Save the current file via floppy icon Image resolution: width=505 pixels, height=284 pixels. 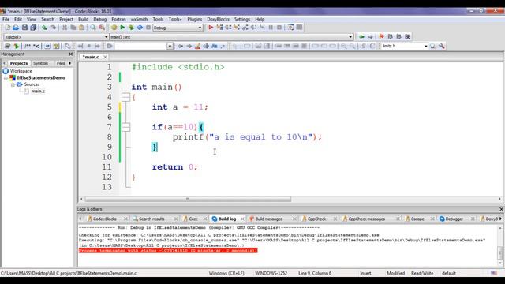[24, 28]
